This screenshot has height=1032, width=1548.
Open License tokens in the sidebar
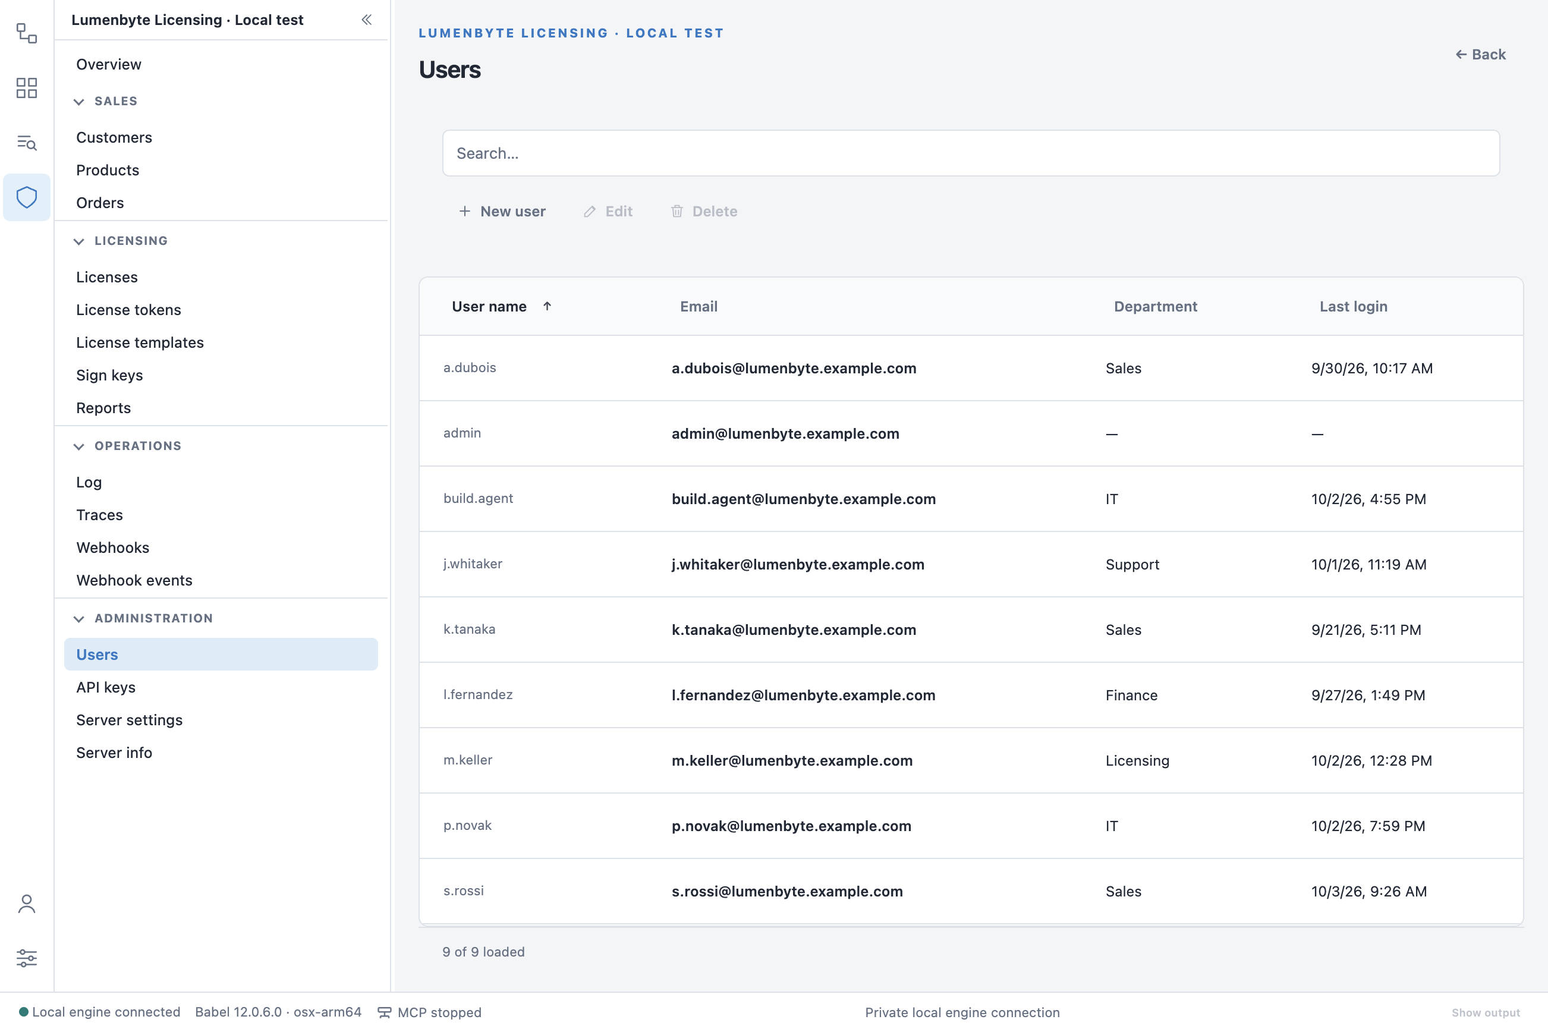pos(128,310)
